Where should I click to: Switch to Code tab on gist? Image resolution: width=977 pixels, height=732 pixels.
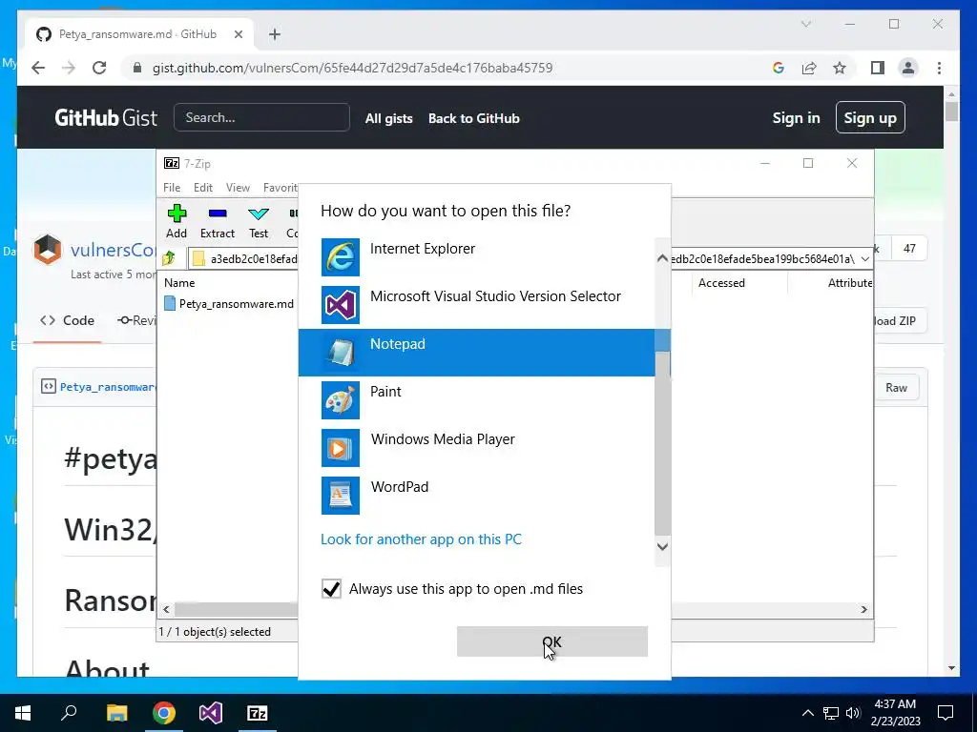pyautogui.click(x=68, y=320)
